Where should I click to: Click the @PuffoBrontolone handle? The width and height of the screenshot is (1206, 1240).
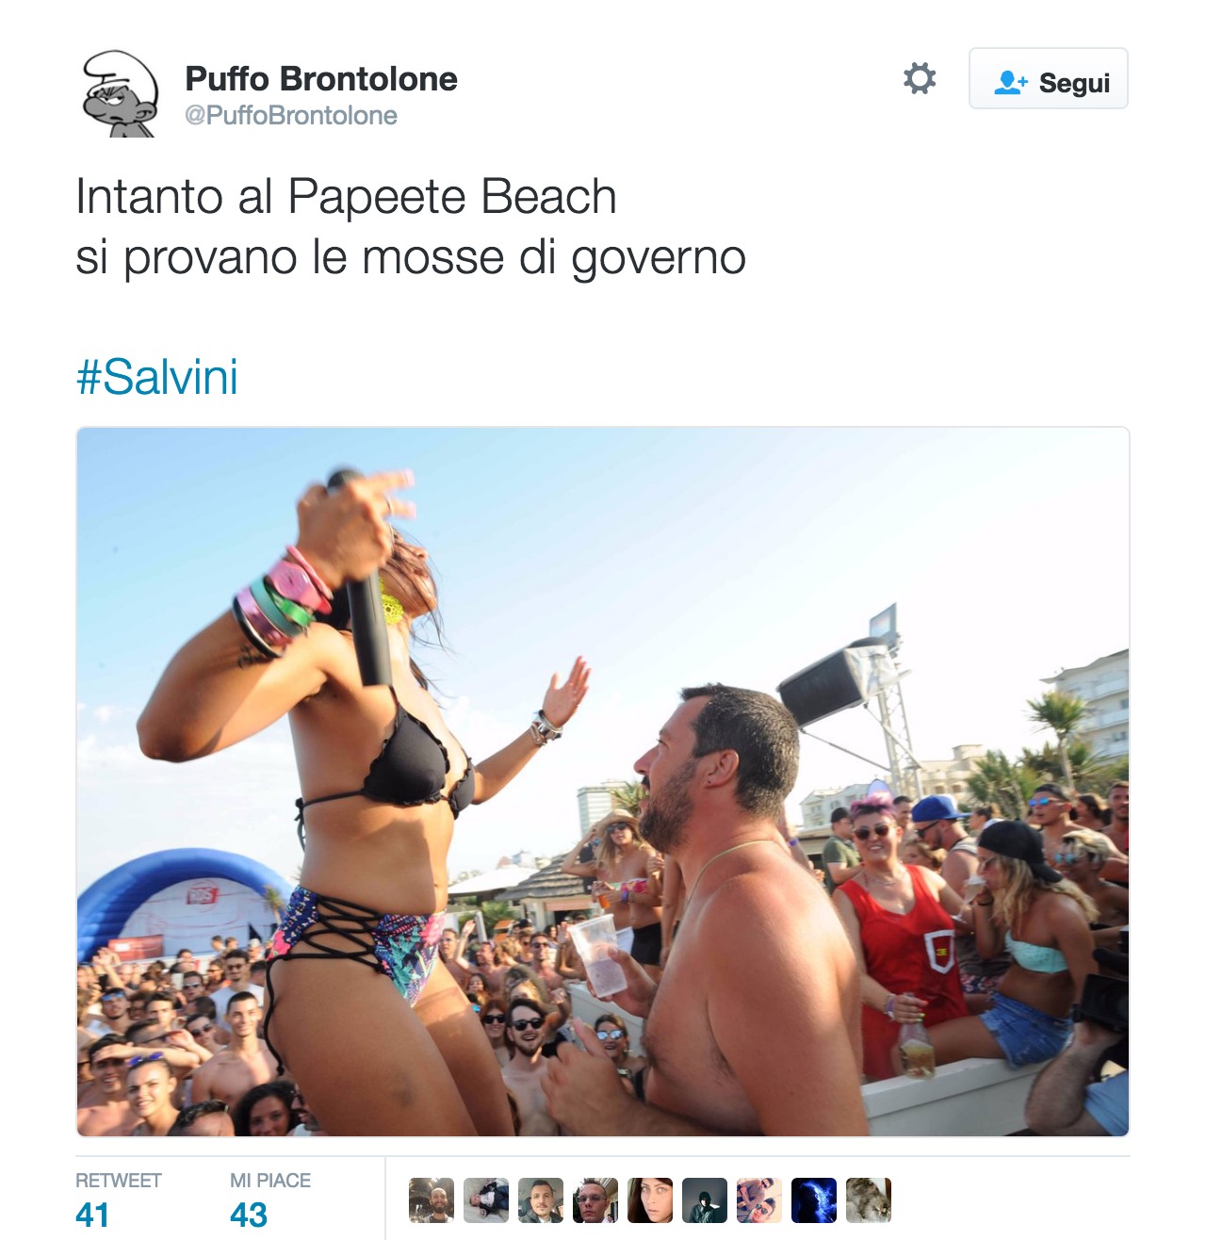click(x=291, y=116)
